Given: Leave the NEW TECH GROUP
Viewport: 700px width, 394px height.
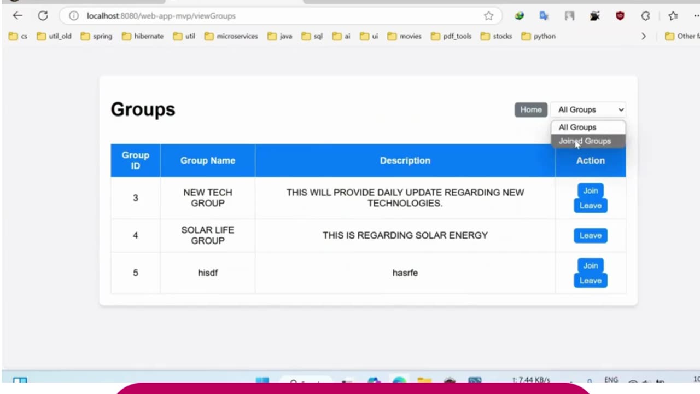Looking at the screenshot, I should [x=590, y=205].
